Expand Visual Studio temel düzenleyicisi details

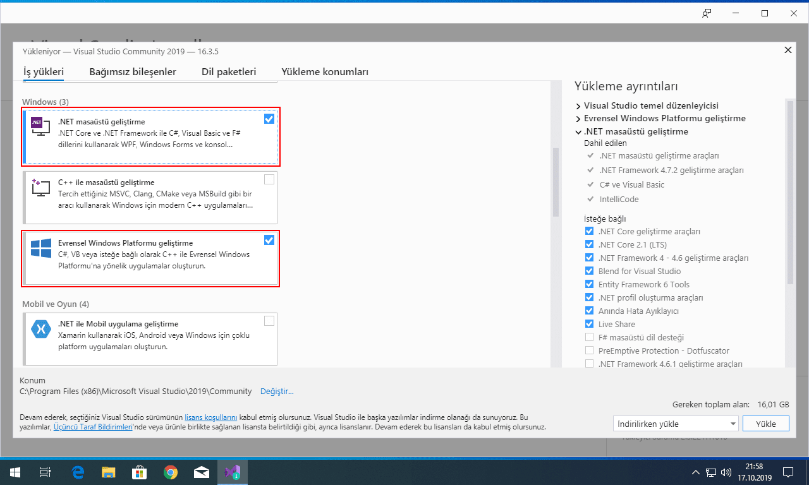click(578, 105)
